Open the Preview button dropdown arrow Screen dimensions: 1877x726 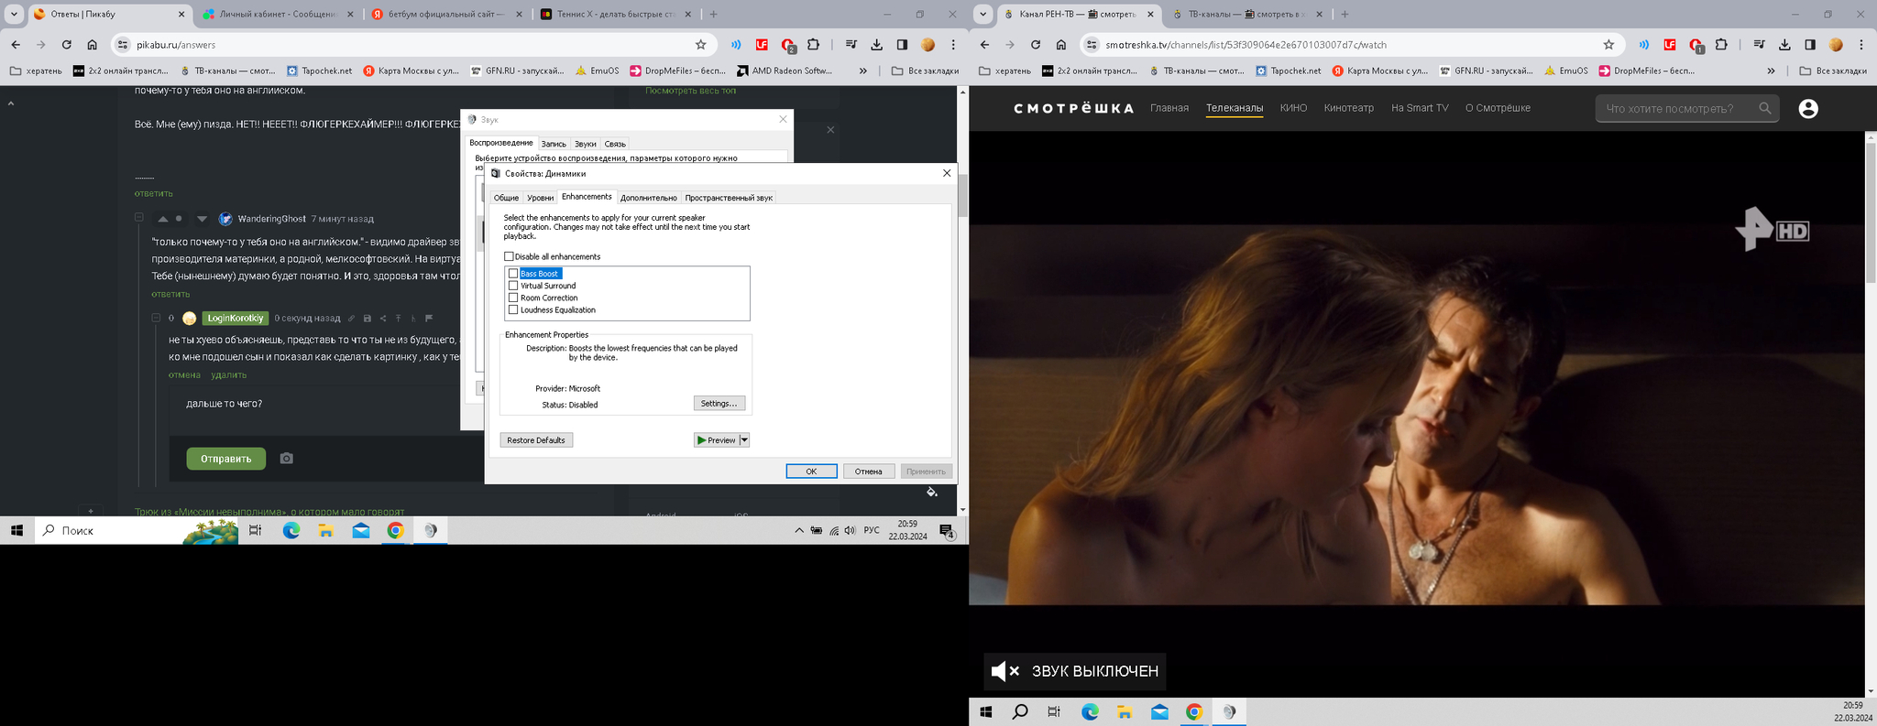(x=744, y=440)
